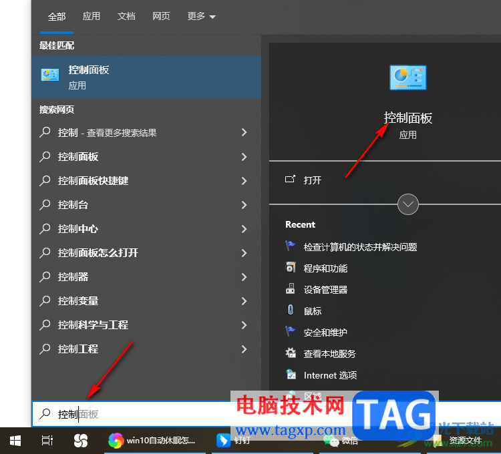Open recent item 鼠标
The image size is (501, 454).
(x=312, y=311)
